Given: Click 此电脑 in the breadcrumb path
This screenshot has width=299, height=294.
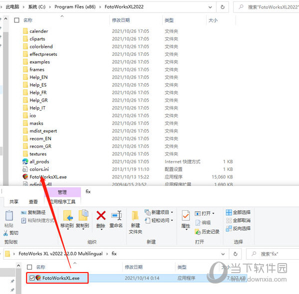Looking at the screenshot, I should tap(12, 7).
